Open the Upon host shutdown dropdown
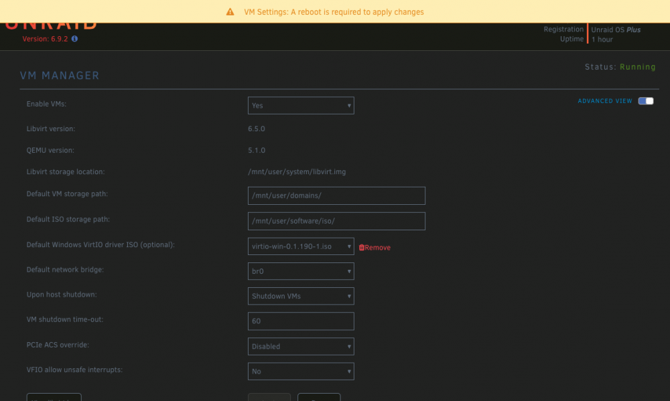This screenshot has width=670, height=401. click(x=301, y=296)
